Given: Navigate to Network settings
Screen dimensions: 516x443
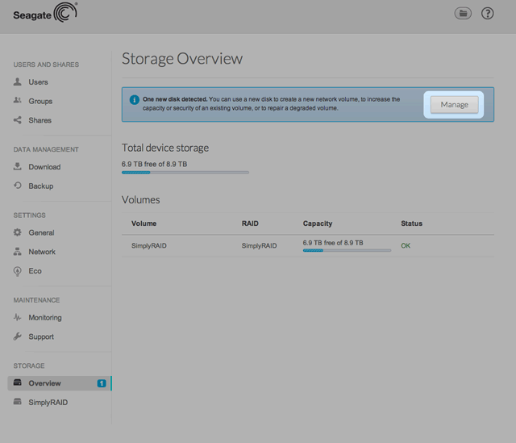Looking at the screenshot, I should pyautogui.click(x=42, y=252).
